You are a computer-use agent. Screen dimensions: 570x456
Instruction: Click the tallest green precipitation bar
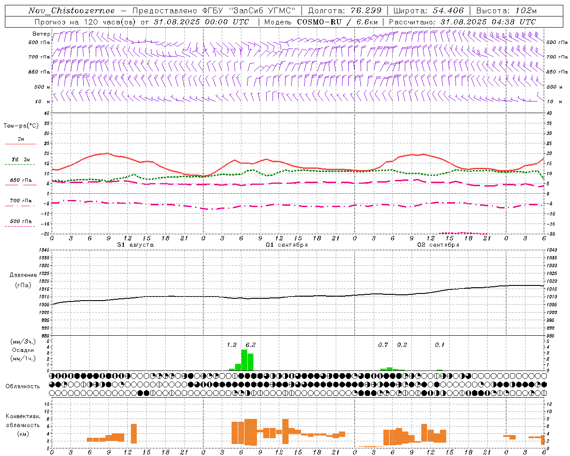point(244,360)
